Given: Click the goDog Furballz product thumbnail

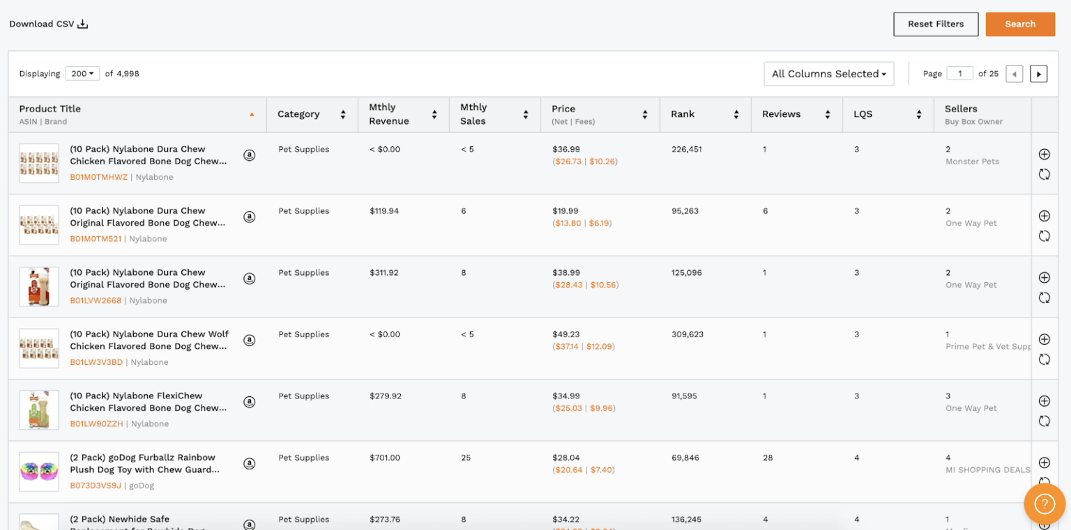Looking at the screenshot, I should pyautogui.click(x=38, y=471).
